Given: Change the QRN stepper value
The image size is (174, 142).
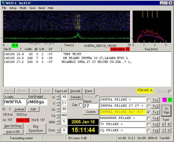Looking at the screenshot, I should click(x=58, y=122).
